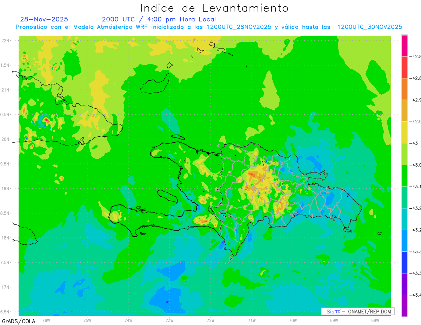Choose the yellow-green legend swatch
The height and width of the screenshot is (325, 421).
point(405,154)
